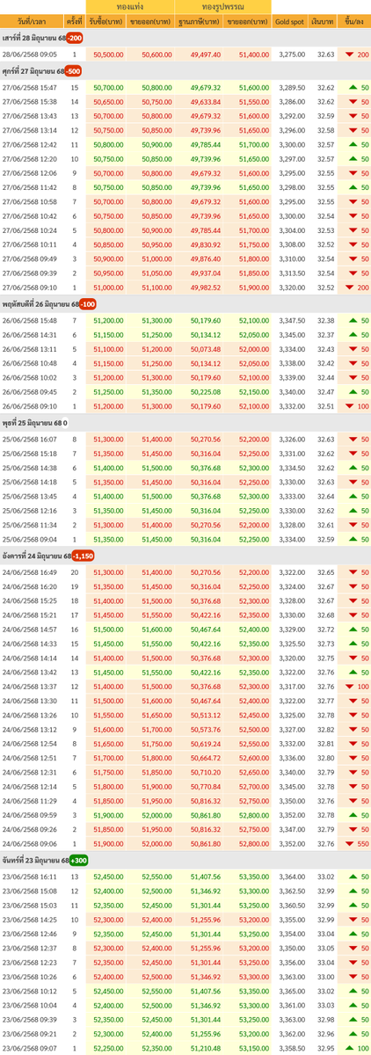Select the 'อังคารที่ 24 มิถุนายน 68' date heading
371x1055 pixels.
37,556
